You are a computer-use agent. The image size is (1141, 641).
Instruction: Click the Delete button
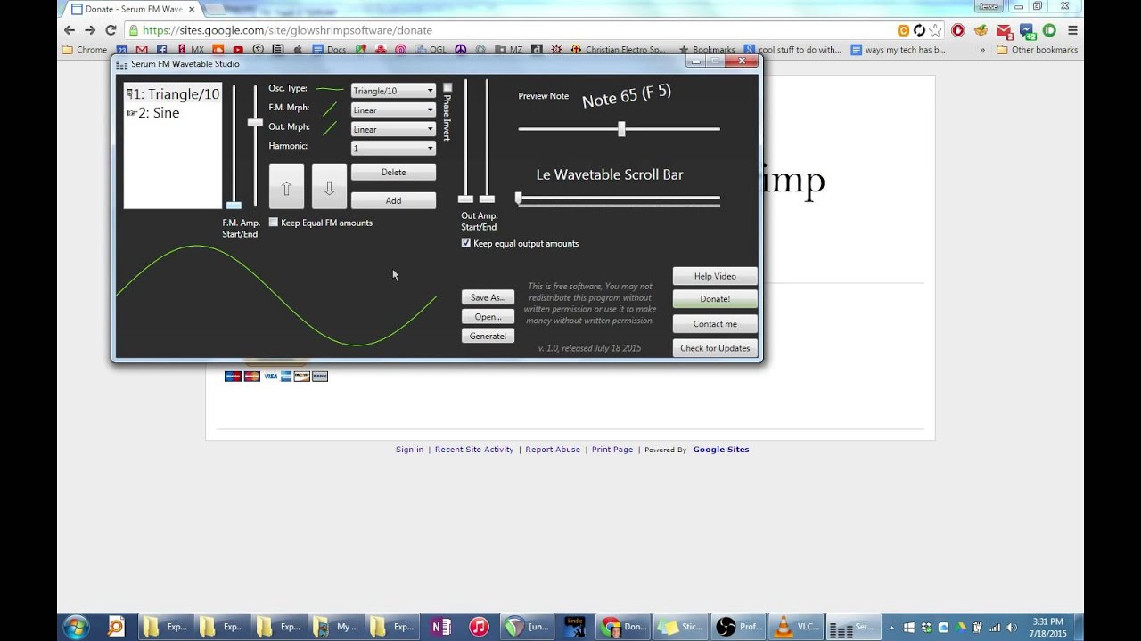coord(393,173)
